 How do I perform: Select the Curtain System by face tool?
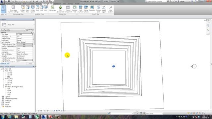tap(33, 9)
